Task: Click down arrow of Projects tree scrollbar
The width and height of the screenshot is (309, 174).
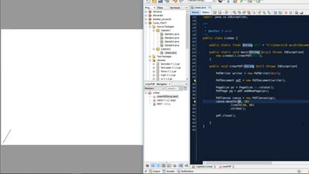Action: pos(187,79)
